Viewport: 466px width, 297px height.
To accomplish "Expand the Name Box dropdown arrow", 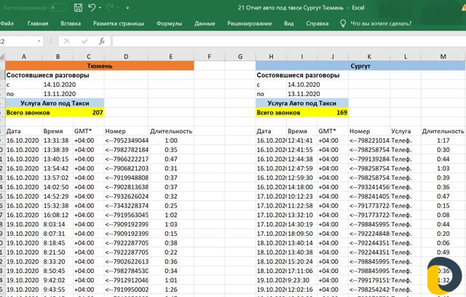I will (39, 41).
